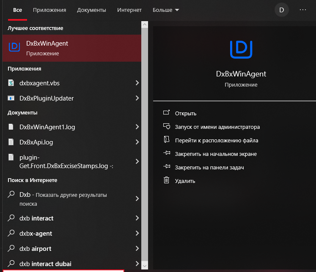Click the DxBxWinAgent1.log document icon

[x=11, y=127]
